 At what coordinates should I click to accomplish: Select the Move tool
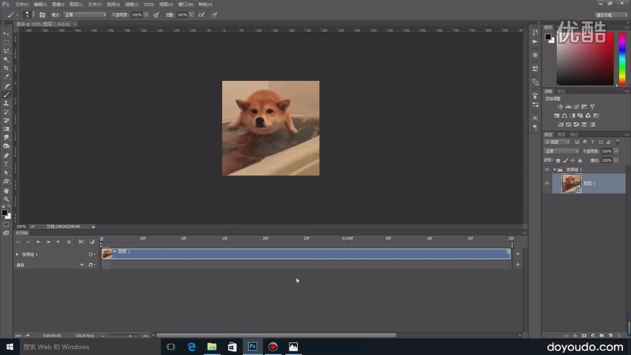(6, 34)
